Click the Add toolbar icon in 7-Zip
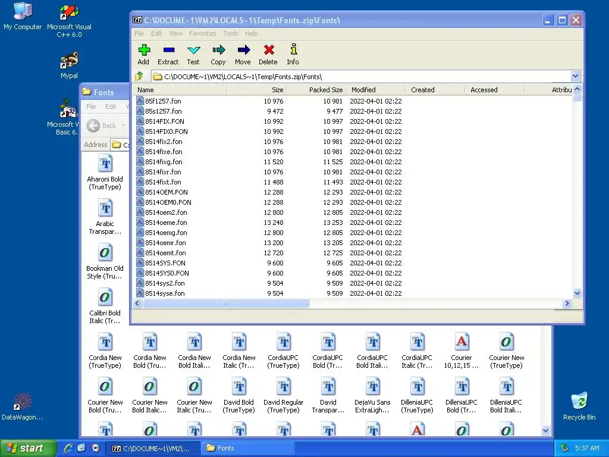Viewport: 609px width, 457px height. click(144, 54)
